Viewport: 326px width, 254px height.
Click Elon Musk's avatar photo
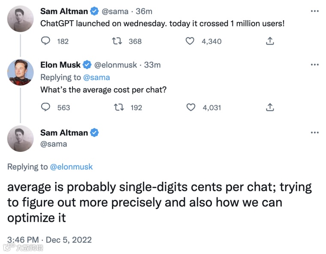tap(21, 73)
